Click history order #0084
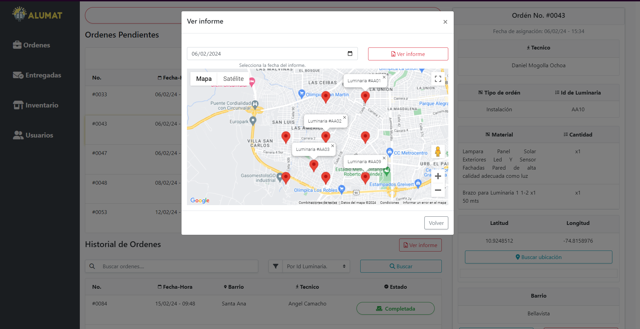Viewport: 640px width, 329px height. point(100,304)
